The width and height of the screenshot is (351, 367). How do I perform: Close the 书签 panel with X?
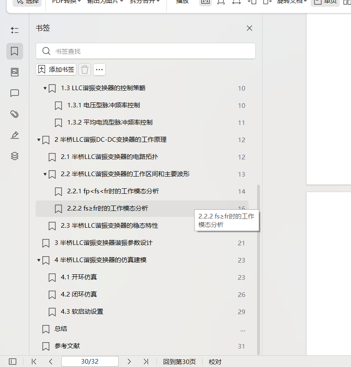pos(250,28)
